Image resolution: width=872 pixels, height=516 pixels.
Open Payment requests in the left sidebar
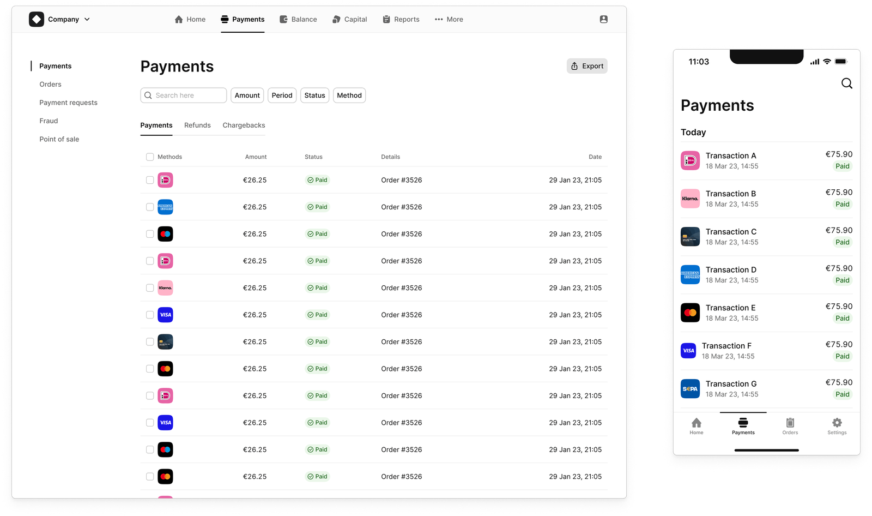coord(68,103)
